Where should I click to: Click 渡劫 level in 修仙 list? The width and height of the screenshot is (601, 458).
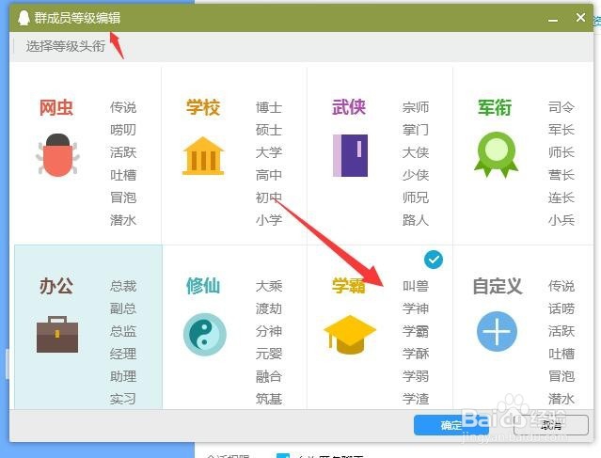tap(269, 308)
